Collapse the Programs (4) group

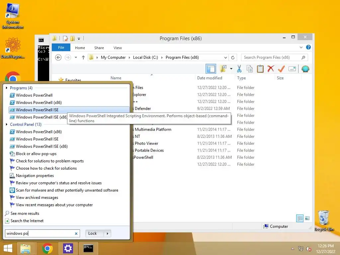7,88
